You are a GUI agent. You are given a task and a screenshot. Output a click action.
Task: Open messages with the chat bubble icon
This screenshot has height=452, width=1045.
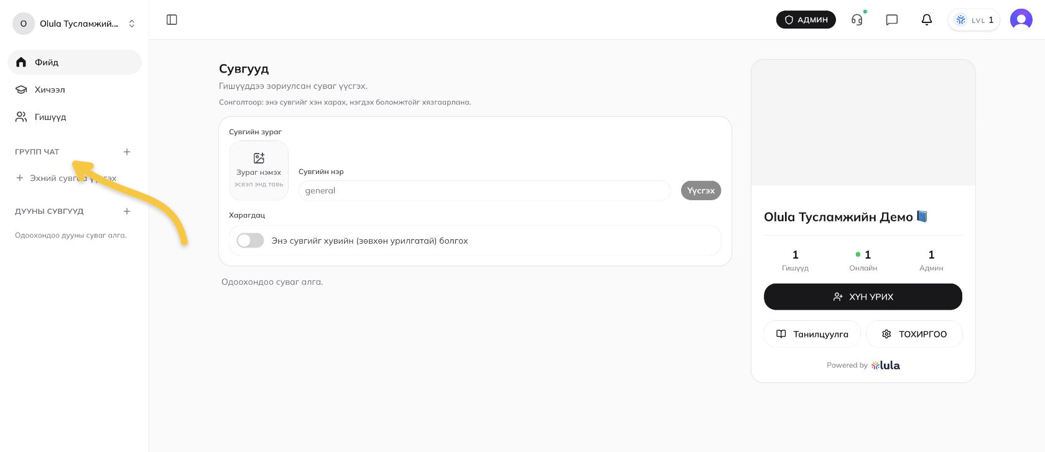[x=892, y=20]
